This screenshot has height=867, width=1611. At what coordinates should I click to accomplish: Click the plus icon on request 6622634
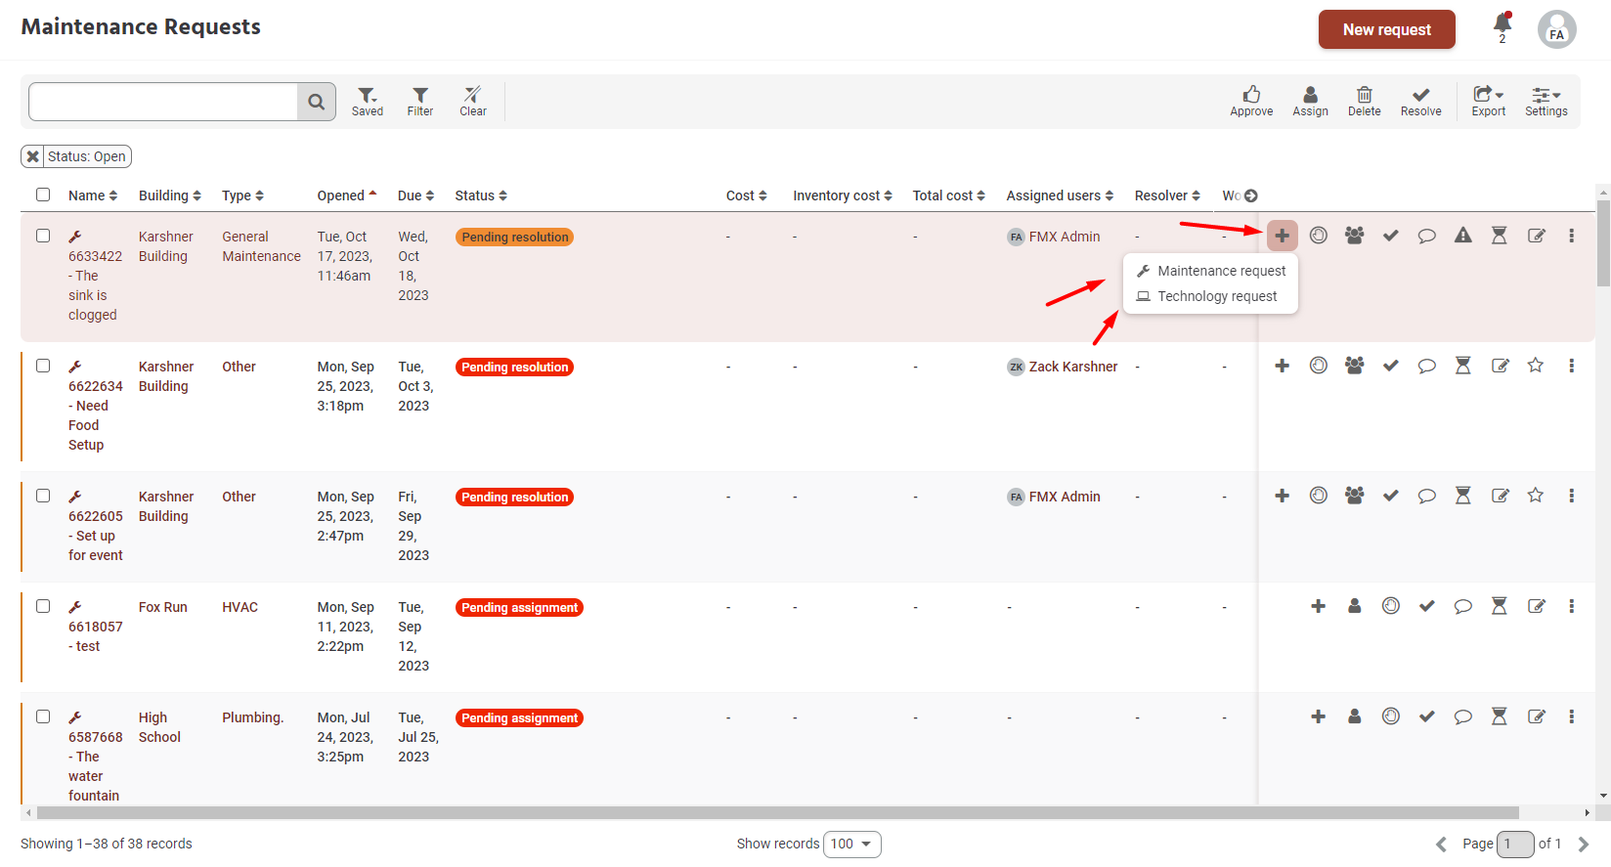pyautogui.click(x=1282, y=366)
